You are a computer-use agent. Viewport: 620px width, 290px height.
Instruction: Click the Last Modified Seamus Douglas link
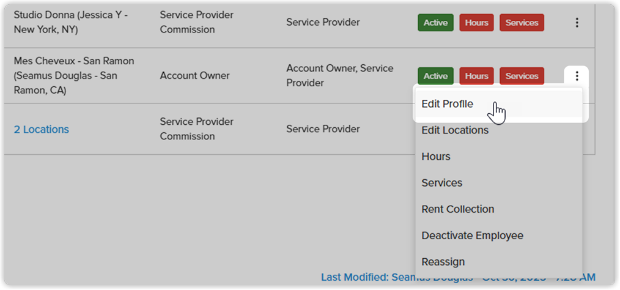pos(458,277)
